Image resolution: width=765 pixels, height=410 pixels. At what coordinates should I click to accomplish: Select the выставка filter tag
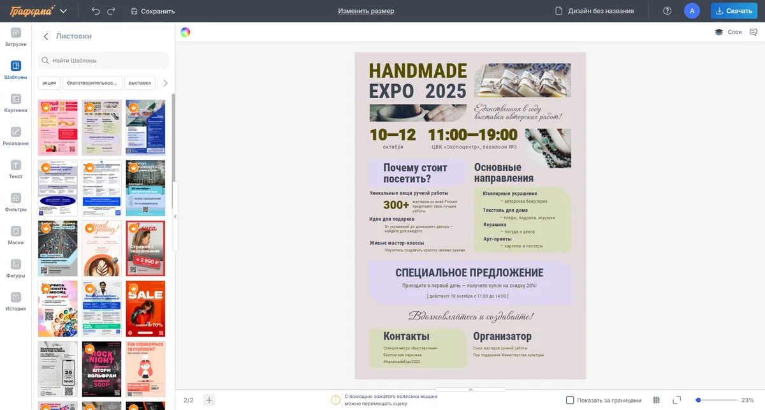pos(140,82)
